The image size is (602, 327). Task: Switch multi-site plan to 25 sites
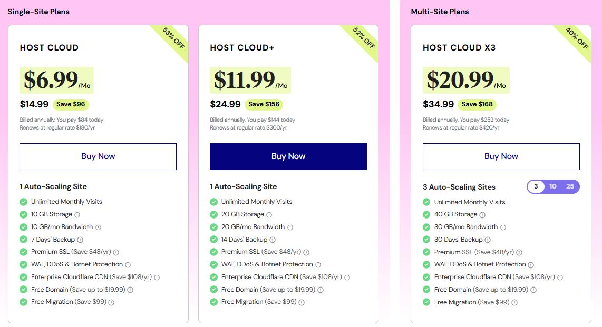[x=570, y=186]
